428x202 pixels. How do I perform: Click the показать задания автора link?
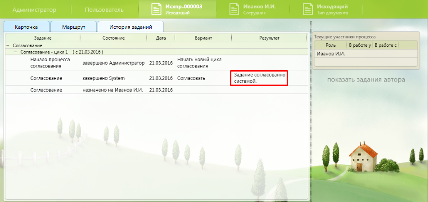[366, 80]
